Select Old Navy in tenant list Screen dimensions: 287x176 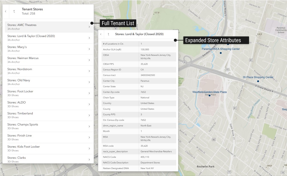tap(47, 82)
